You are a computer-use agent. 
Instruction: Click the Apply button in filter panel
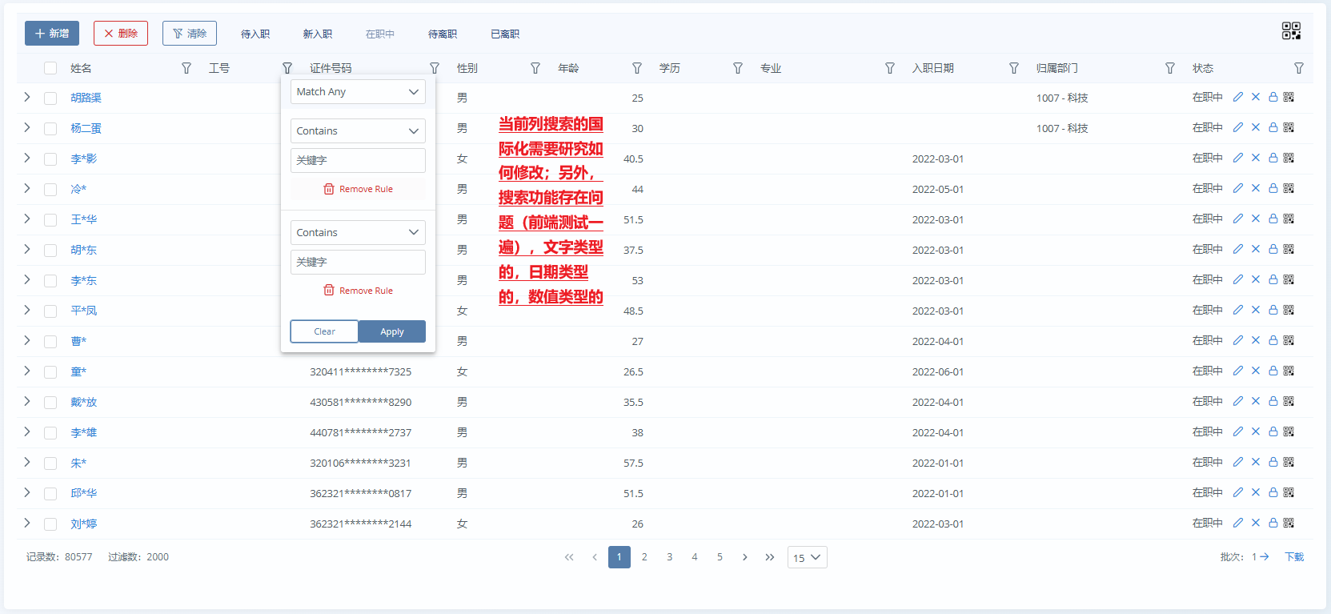point(392,331)
